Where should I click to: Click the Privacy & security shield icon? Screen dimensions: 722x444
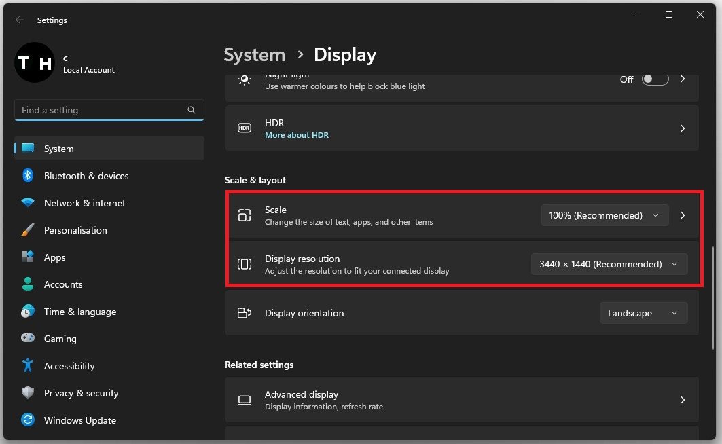tap(28, 393)
